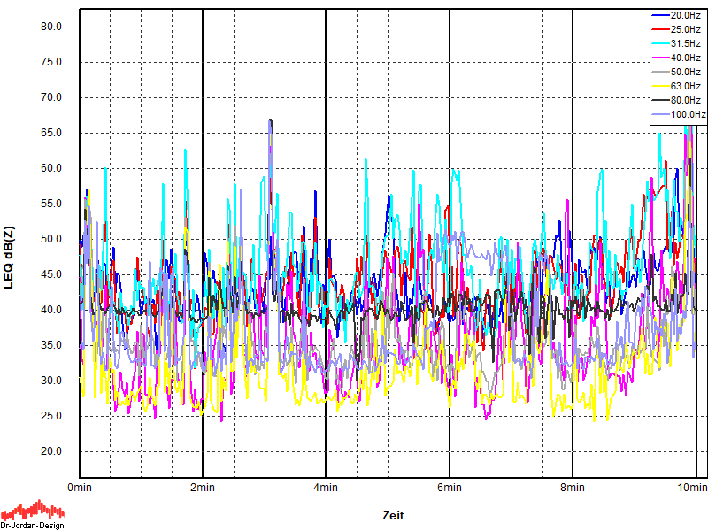Click the Dr-Jordan-Design logo icon
708x531 pixels.
(33, 512)
